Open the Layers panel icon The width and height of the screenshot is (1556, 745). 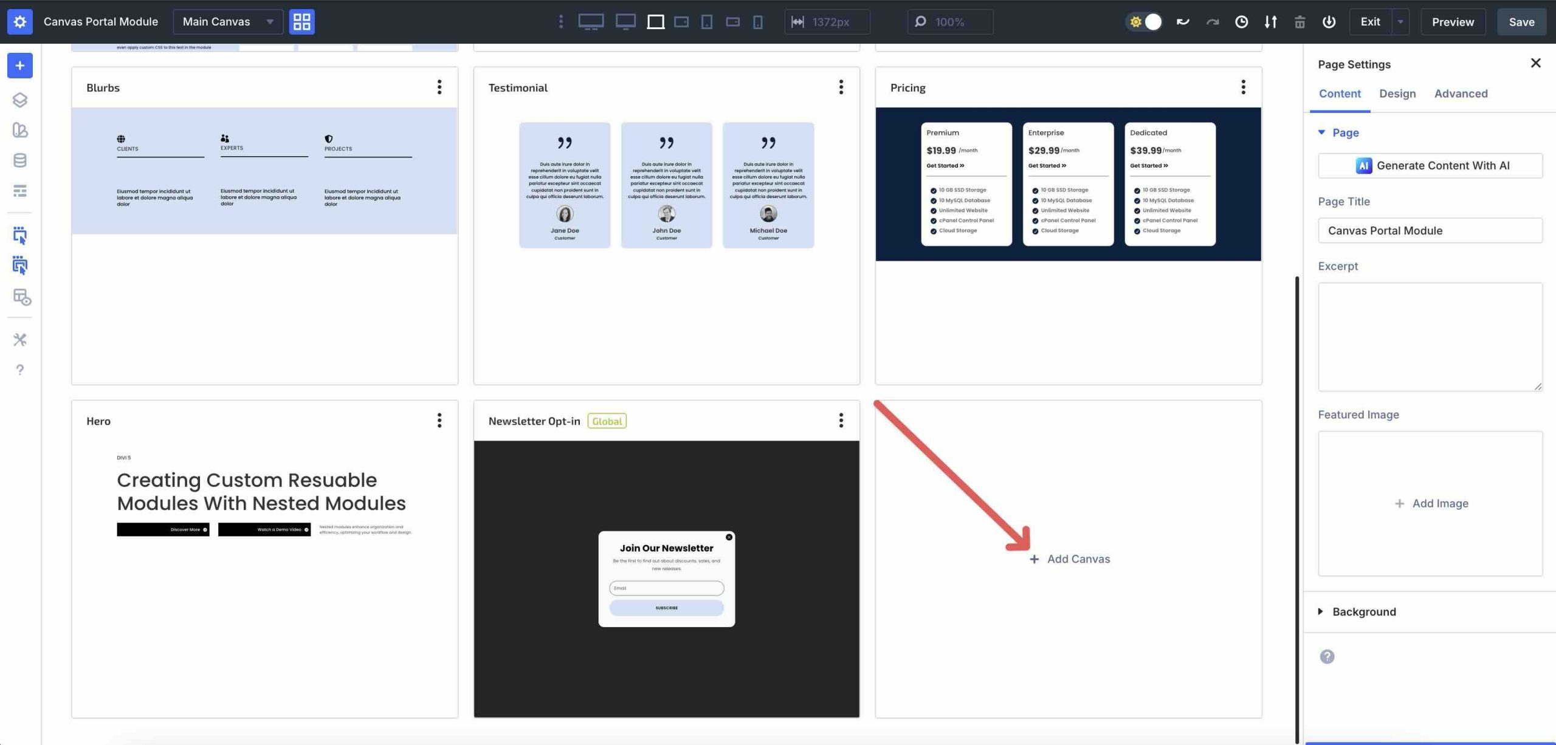(20, 100)
